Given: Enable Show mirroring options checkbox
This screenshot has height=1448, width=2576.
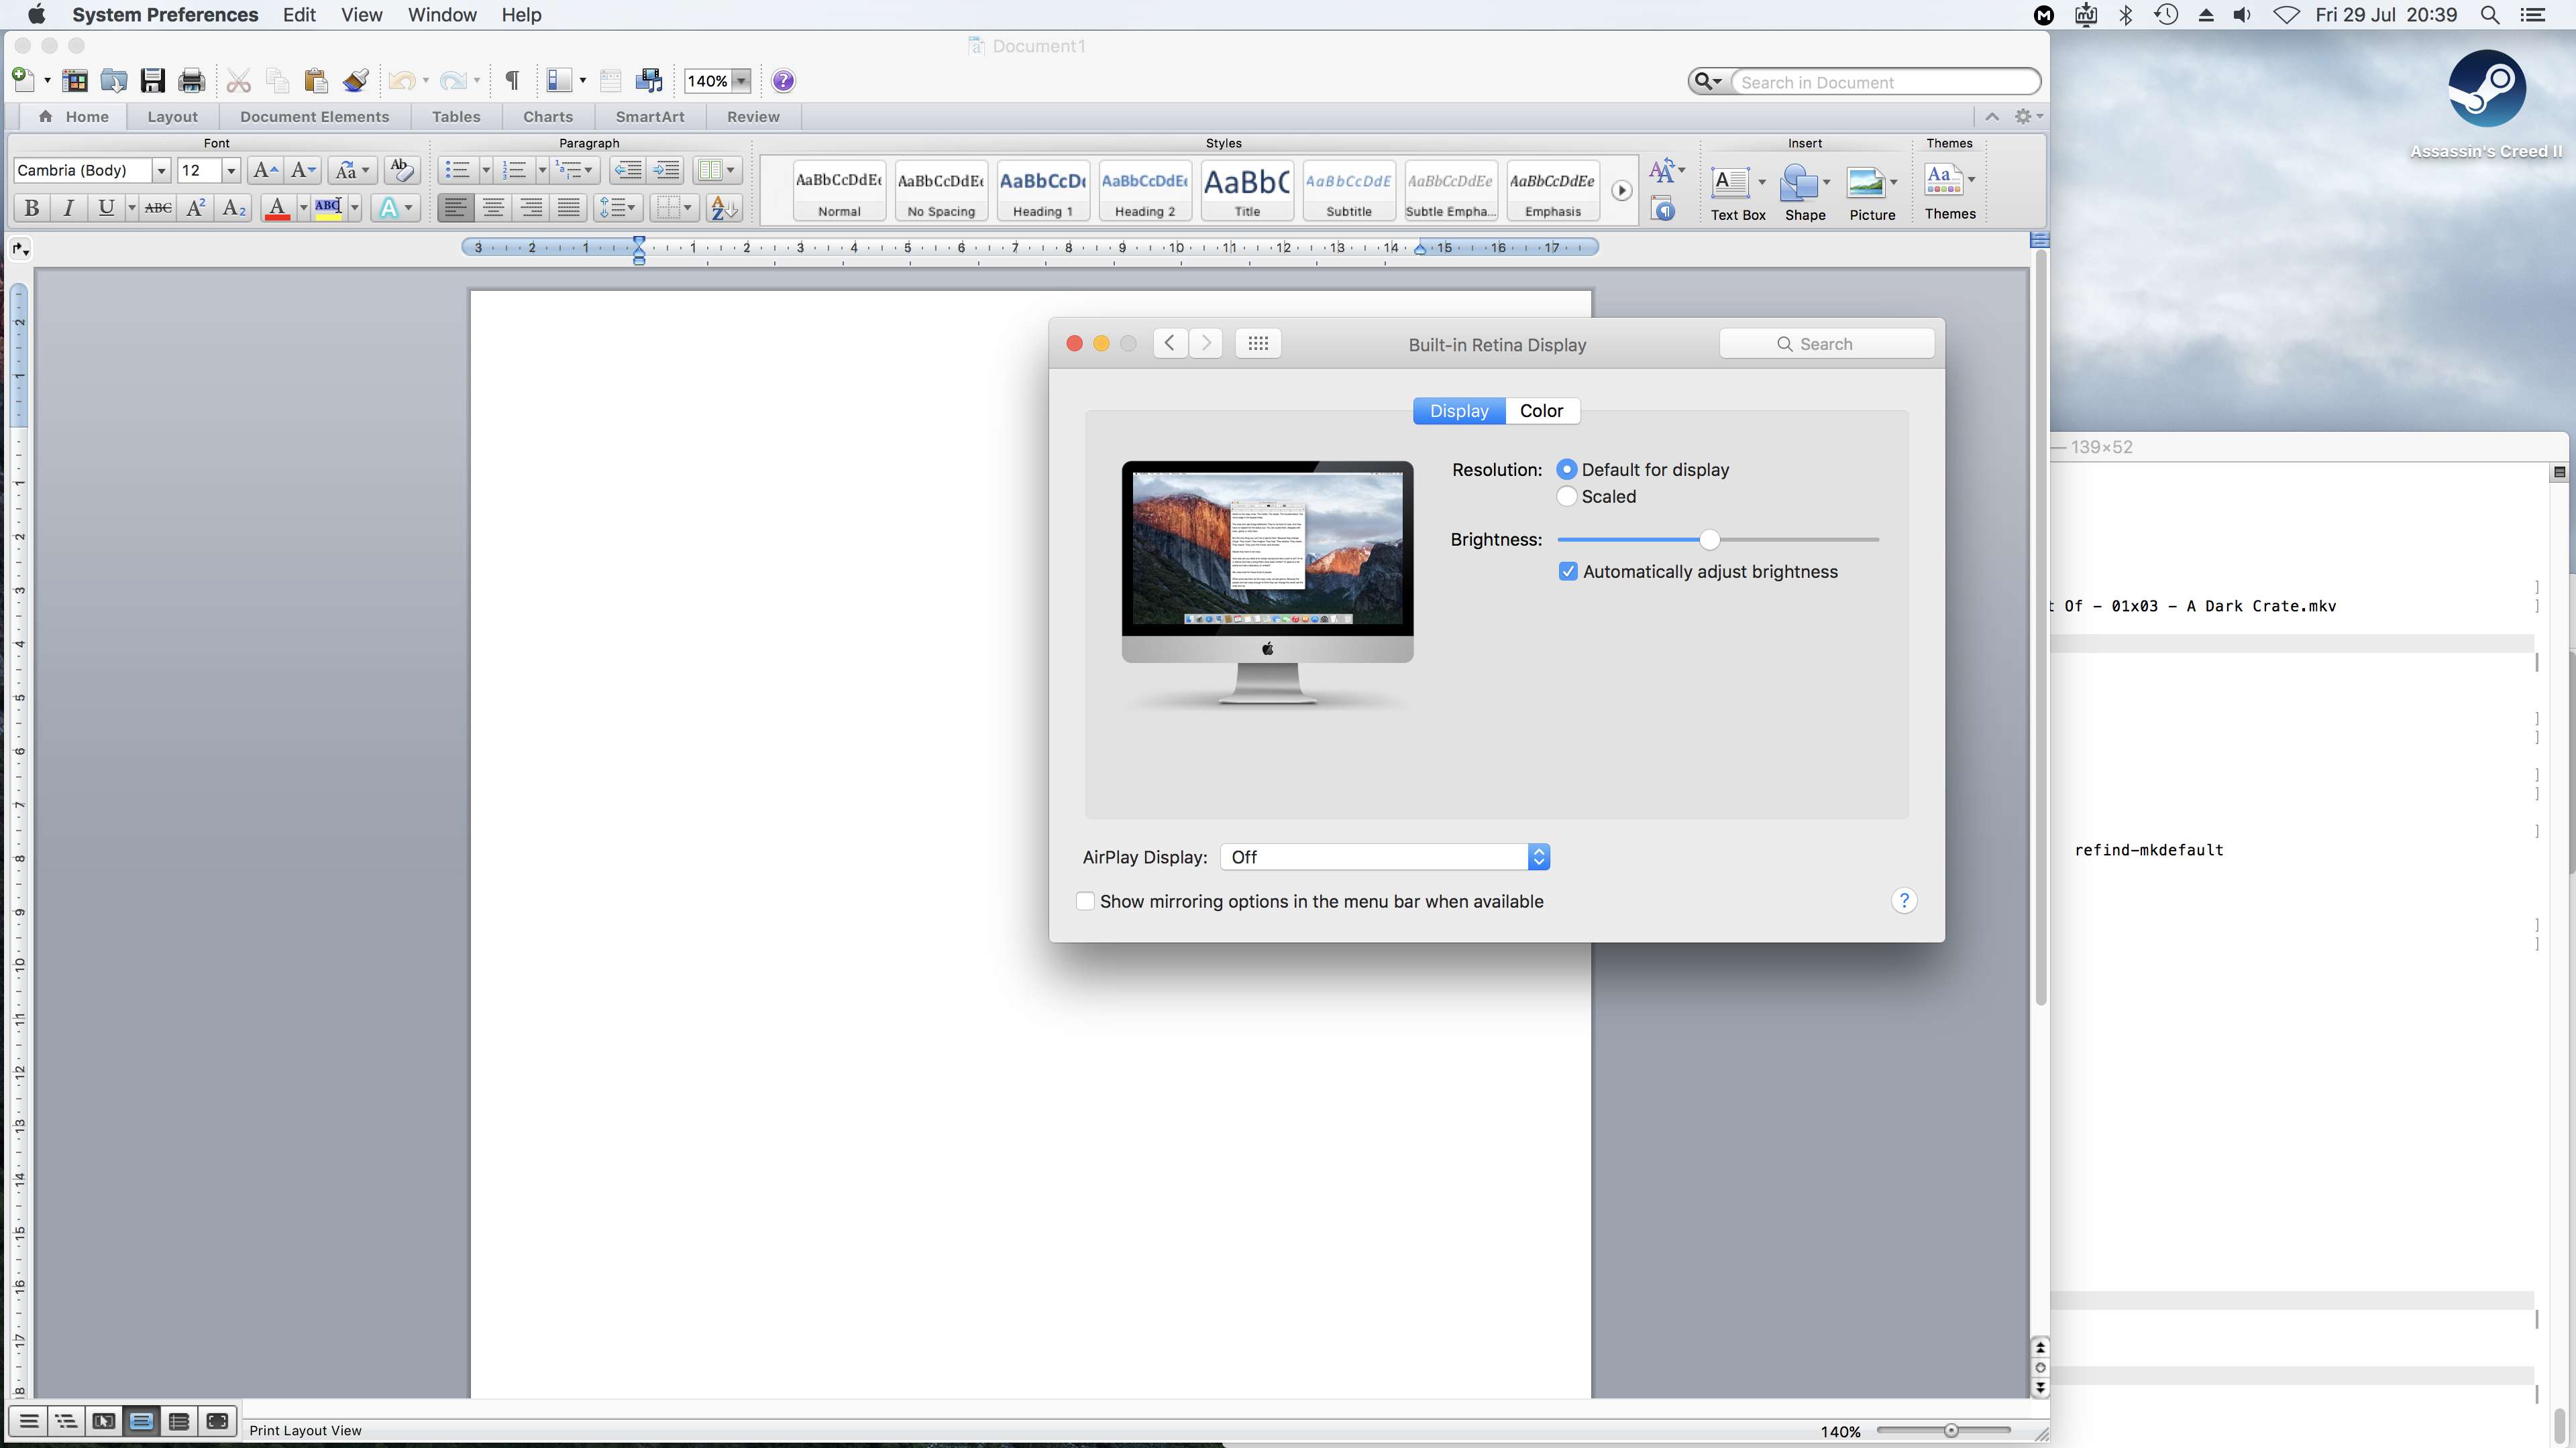Looking at the screenshot, I should click(1085, 902).
